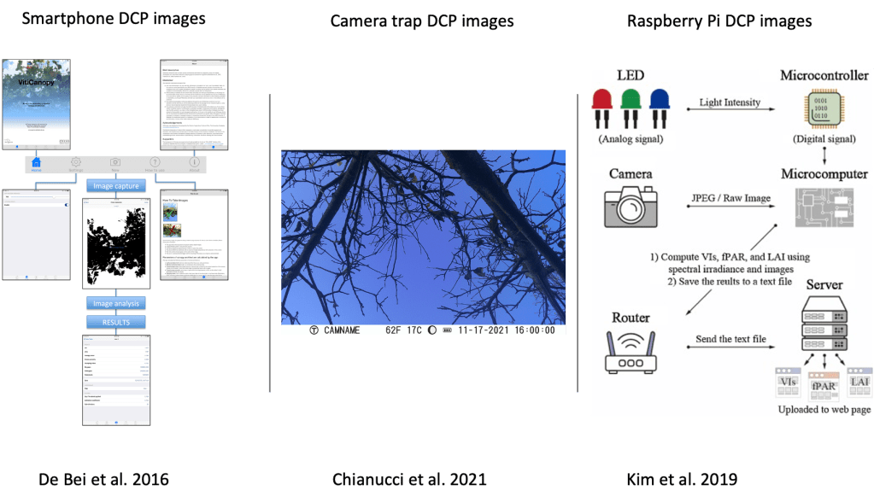Image resolution: width=874 pixels, height=502 pixels.
Task: Click the RESULTS button
Action: (x=115, y=322)
